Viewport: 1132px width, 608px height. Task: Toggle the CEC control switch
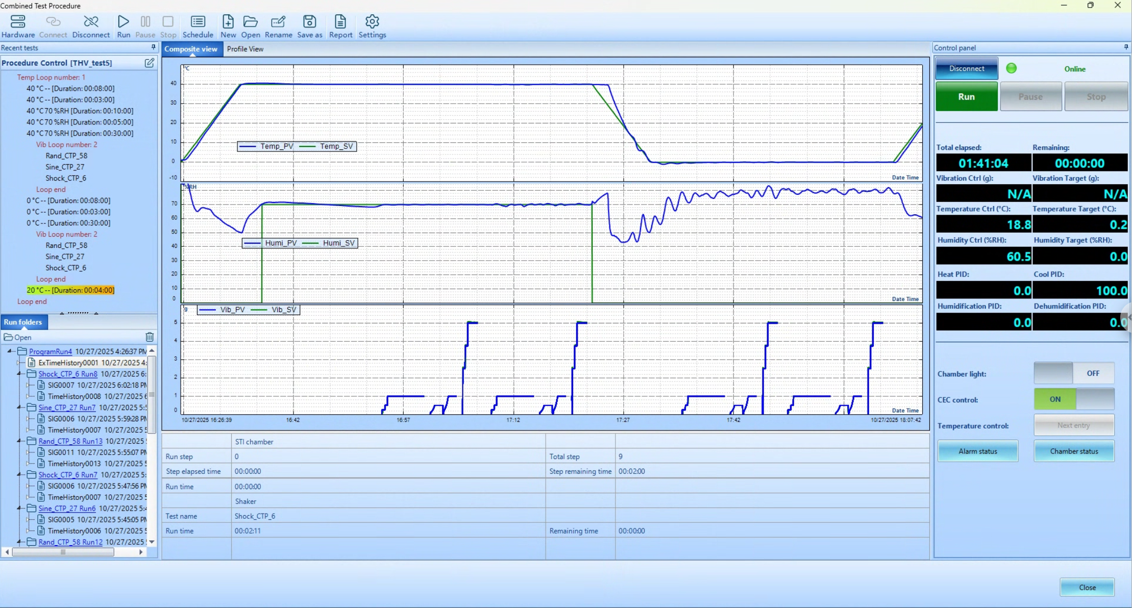coord(1073,399)
